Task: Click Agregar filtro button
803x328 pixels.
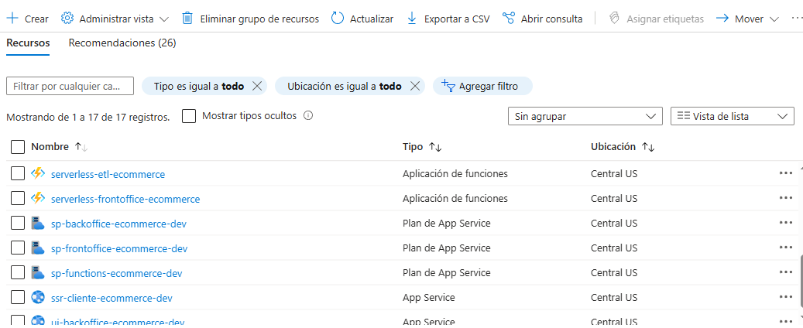Action: click(x=482, y=86)
